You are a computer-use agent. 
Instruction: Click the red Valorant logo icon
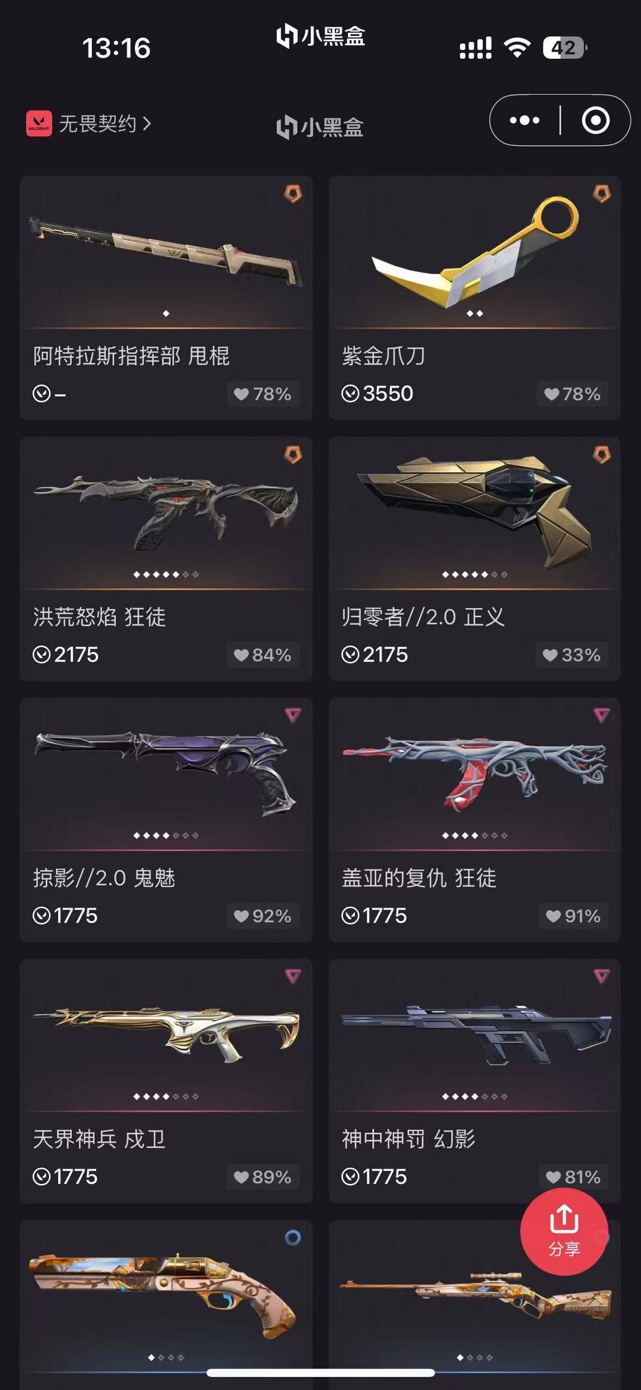click(x=39, y=124)
